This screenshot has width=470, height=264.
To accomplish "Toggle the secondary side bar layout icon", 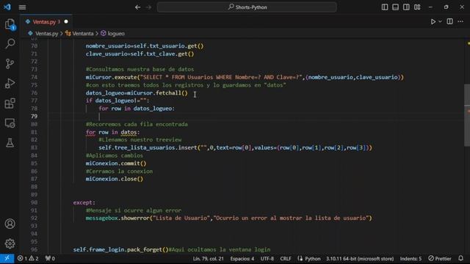I will (x=406, y=7).
